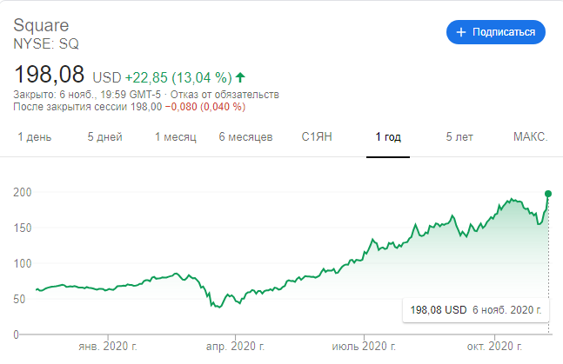This screenshot has height=364, width=563.
Task: Click the Подписаться subscribe button
Action: (x=496, y=31)
